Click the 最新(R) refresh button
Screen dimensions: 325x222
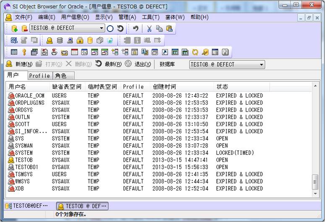coord(108,64)
